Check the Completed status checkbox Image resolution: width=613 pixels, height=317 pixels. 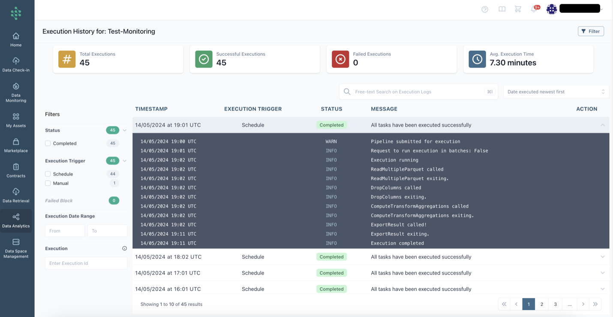tap(48, 144)
